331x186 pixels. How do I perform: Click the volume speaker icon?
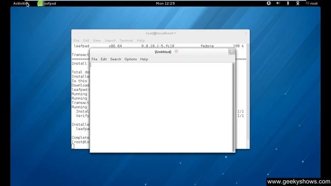278,3
